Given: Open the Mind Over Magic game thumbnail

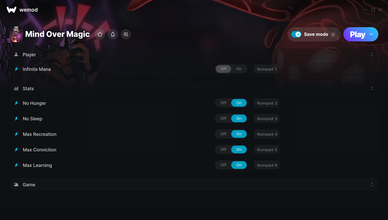Looking at the screenshot, I should tap(16, 34).
